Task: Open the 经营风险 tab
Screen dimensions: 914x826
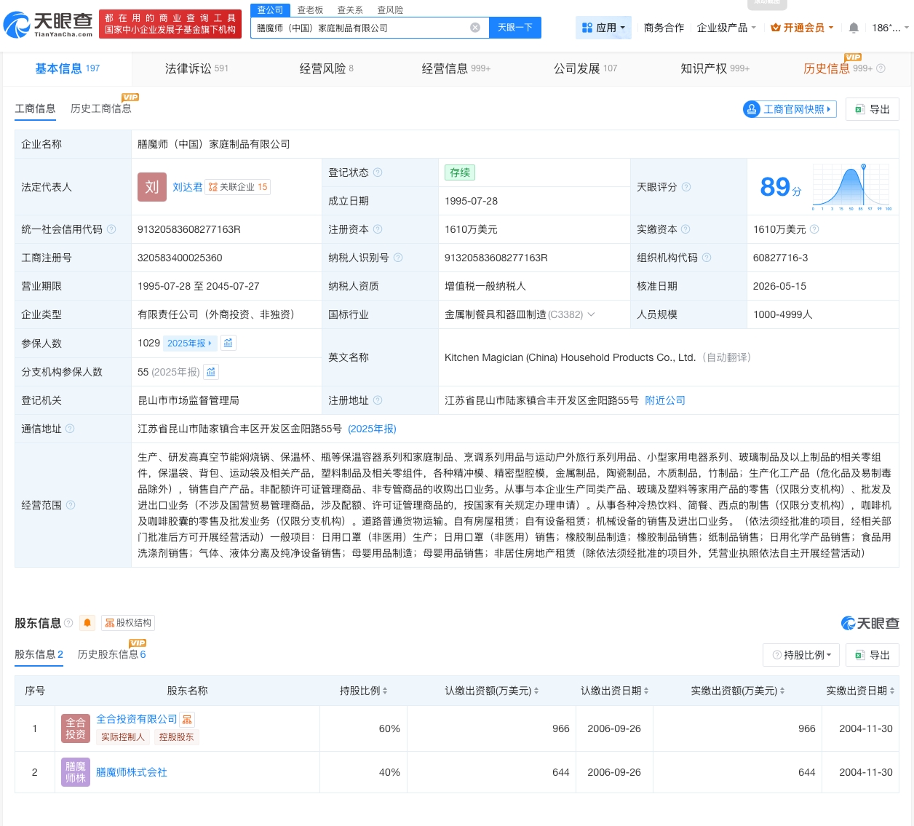Action: [x=326, y=68]
